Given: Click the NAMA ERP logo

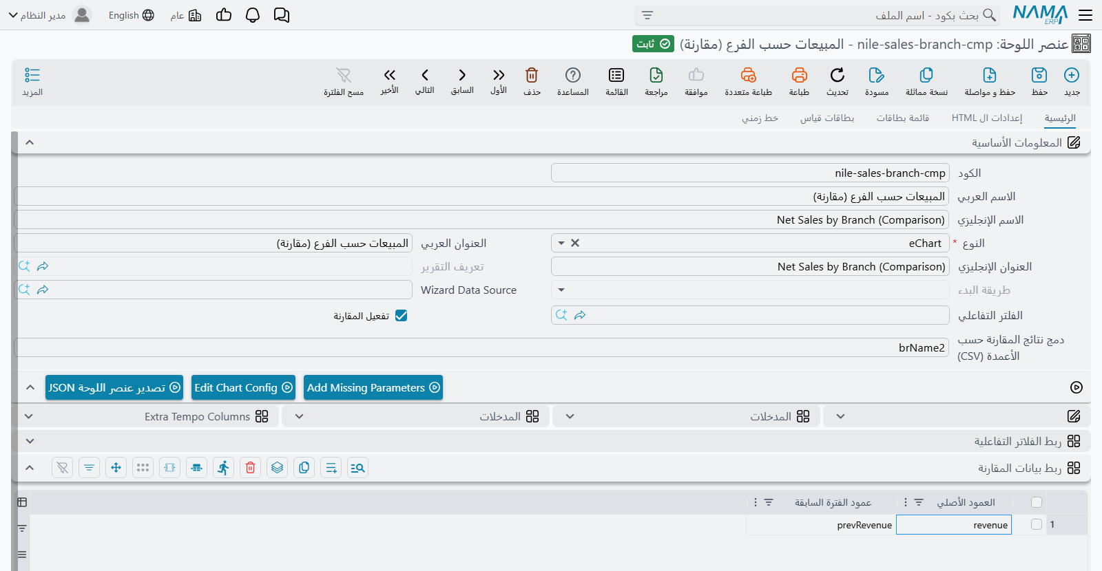Looking at the screenshot, I should [1040, 14].
